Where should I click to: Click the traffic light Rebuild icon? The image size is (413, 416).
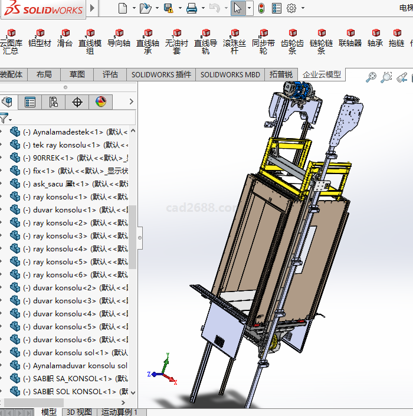click(x=261, y=8)
